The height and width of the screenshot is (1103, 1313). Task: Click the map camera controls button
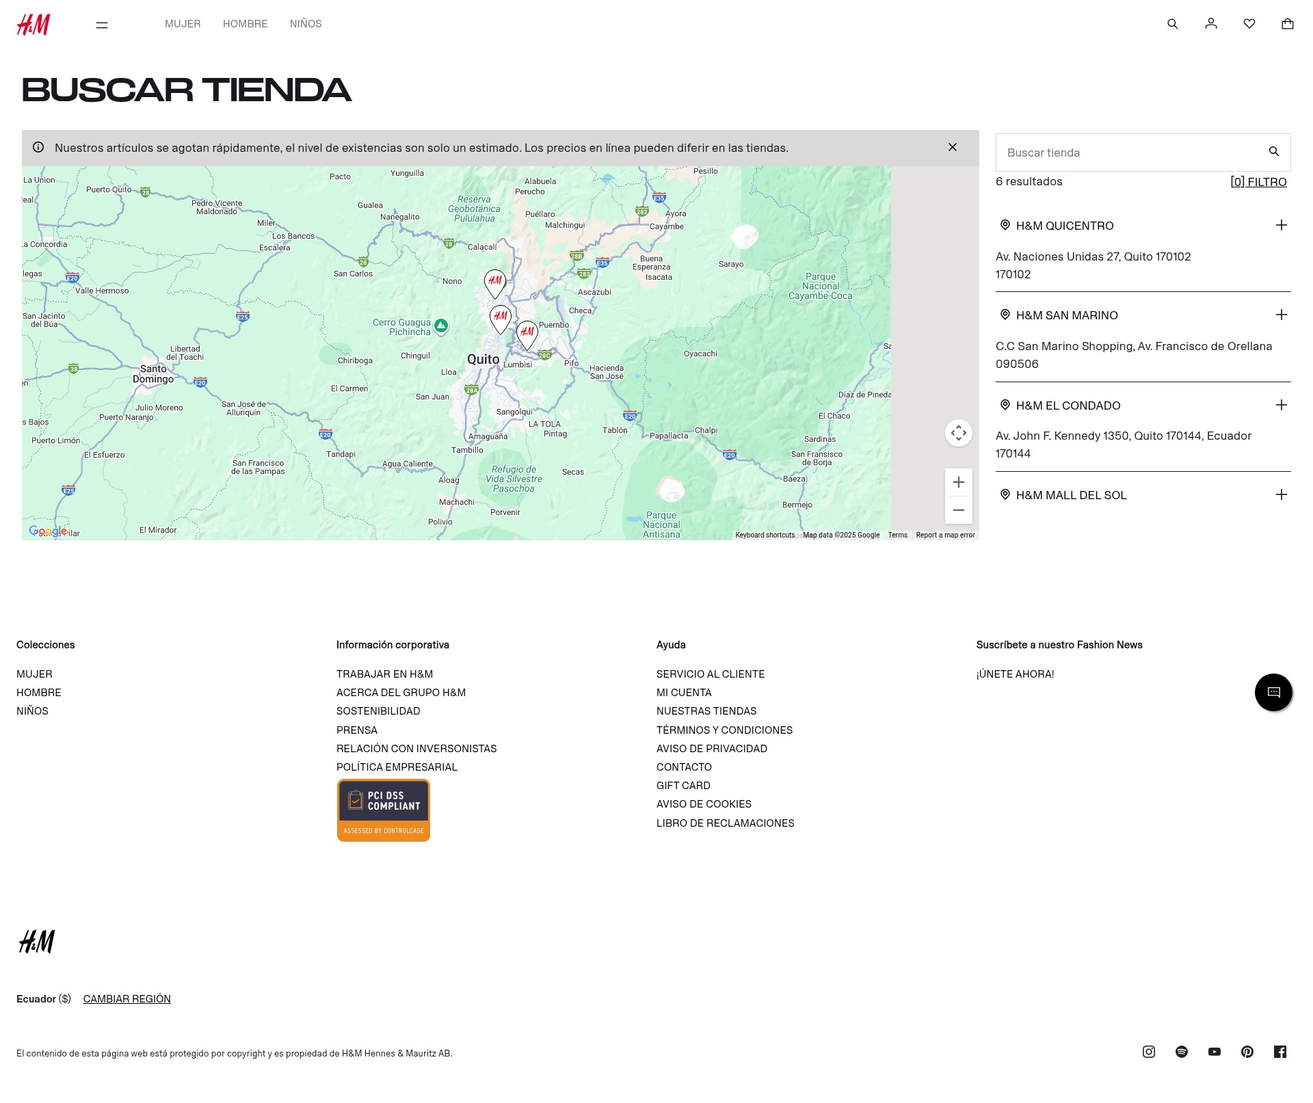pos(959,433)
